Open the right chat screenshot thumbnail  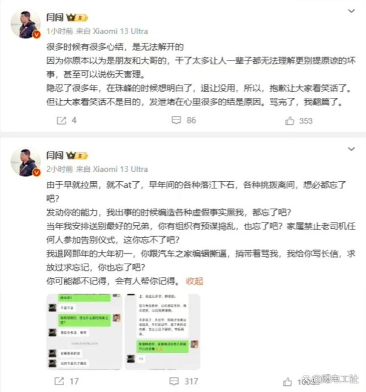click(x=162, y=331)
